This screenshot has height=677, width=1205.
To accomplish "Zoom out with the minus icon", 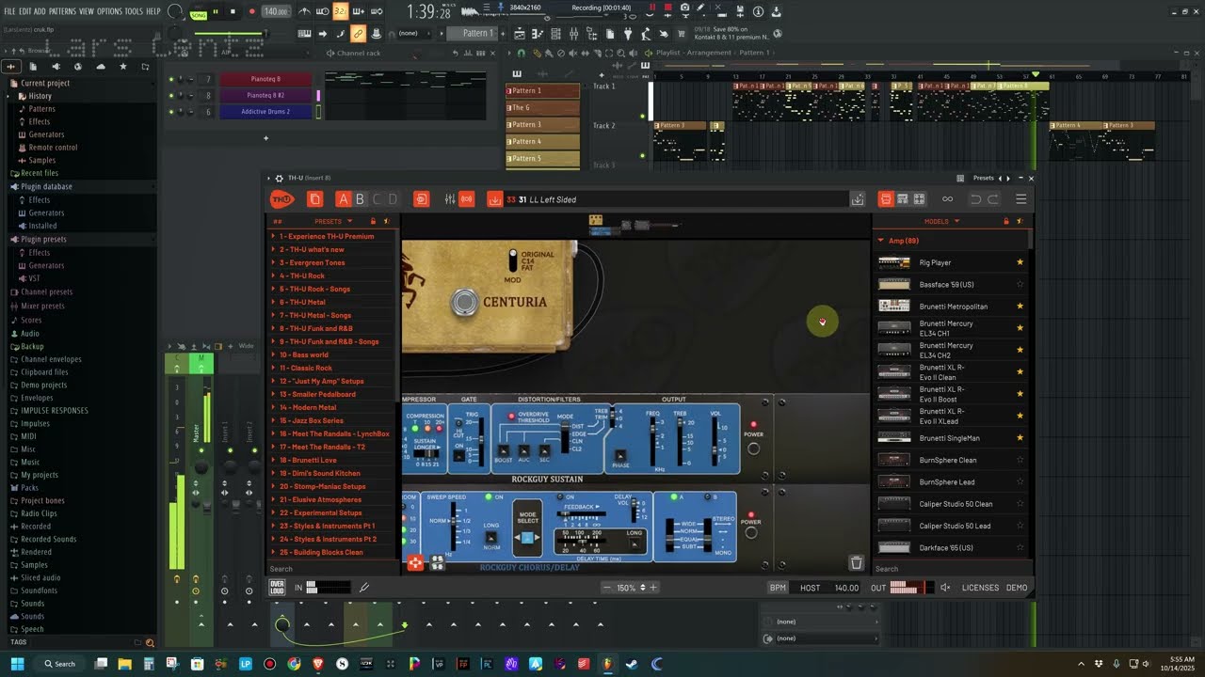I will pos(607,588).
